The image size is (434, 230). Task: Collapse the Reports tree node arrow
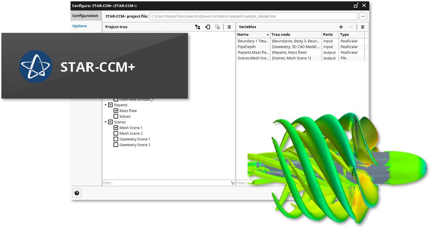coord(105,105)
